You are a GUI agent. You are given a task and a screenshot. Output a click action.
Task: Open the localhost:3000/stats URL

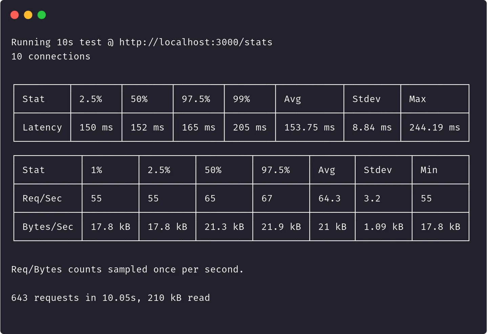(196, 42)
